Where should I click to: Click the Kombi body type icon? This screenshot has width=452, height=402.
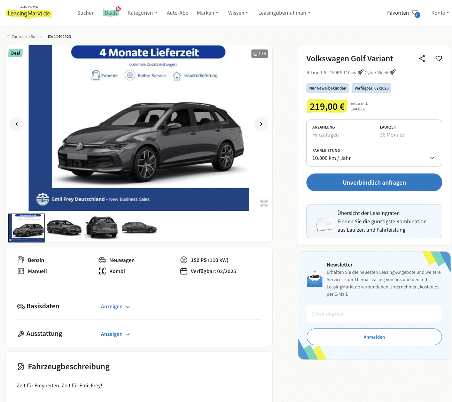pos(102,271)
